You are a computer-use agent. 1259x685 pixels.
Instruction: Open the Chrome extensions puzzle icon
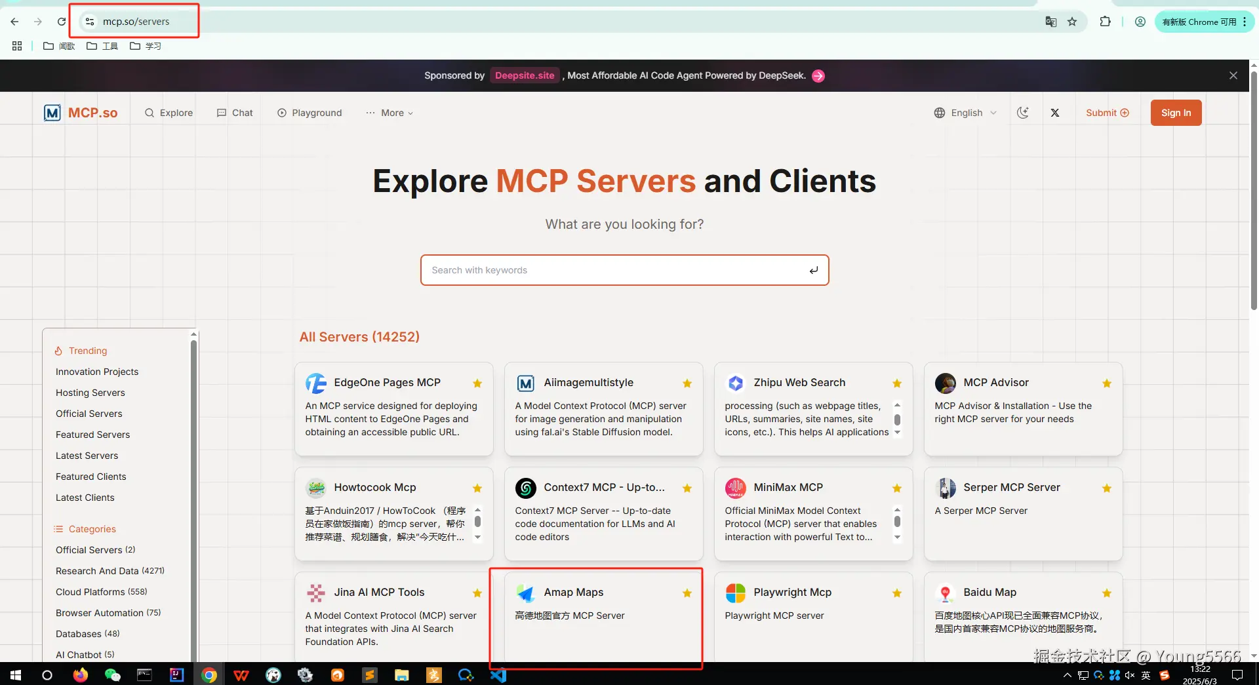point(1106,22)
